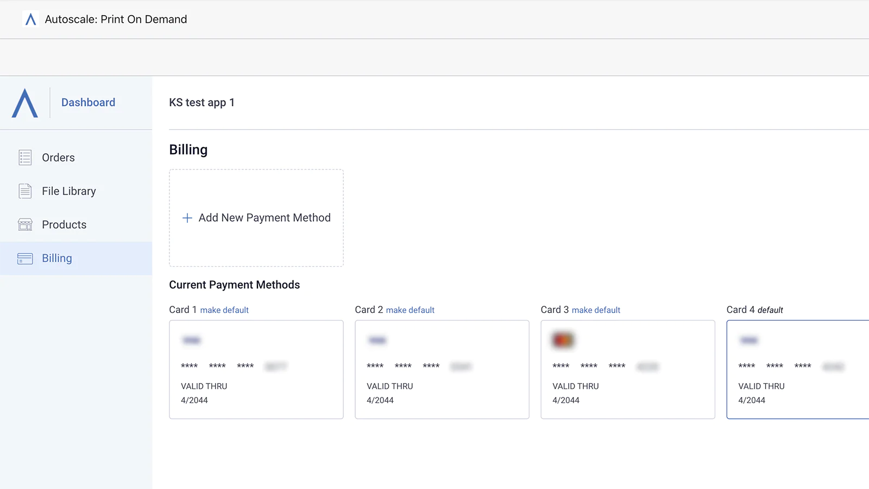Click the Card 1 brand logo
This screenshot has width=869, height=489.
point(192,341)
